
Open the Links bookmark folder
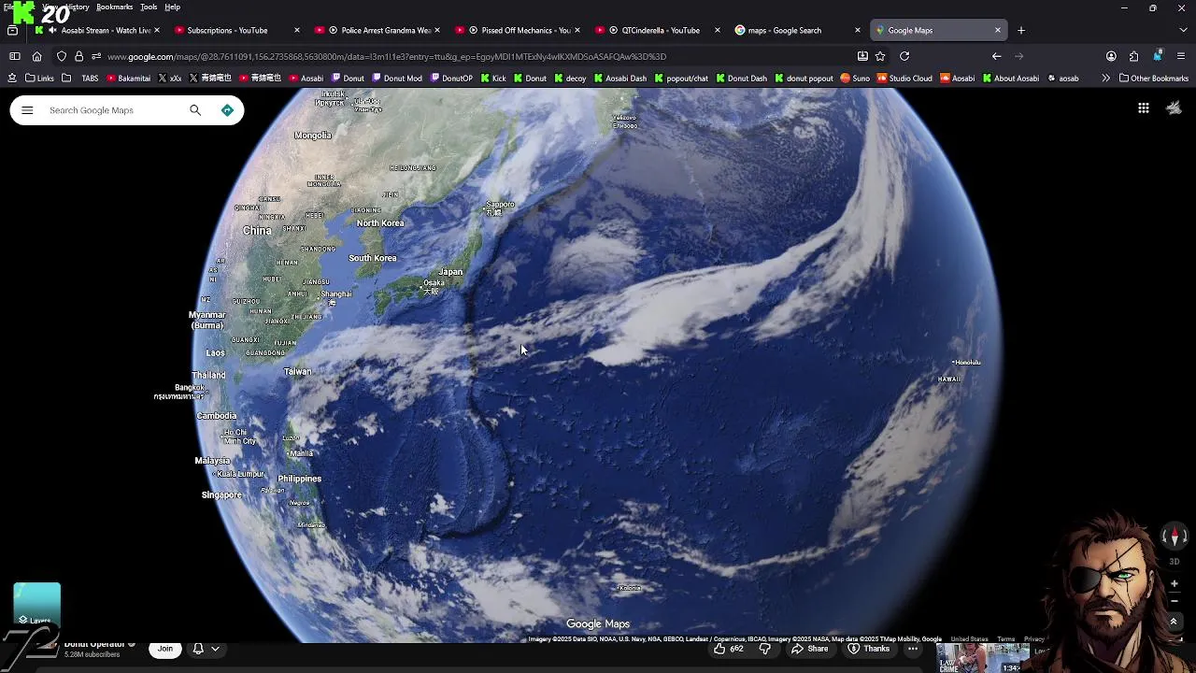[39, 79]
